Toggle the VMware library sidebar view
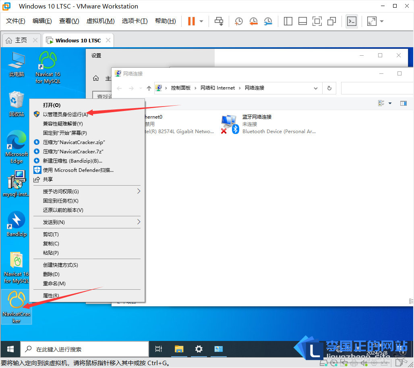This screenshot has height=368, width=414. [x=288, y=21]
